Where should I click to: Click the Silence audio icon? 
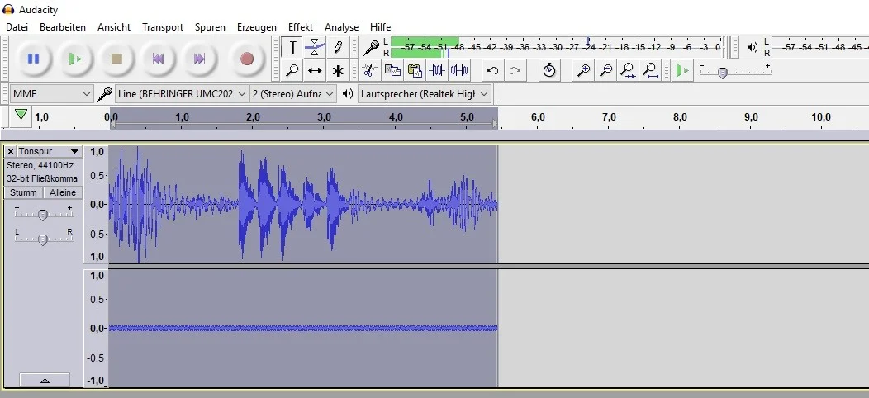pos(459,70)
